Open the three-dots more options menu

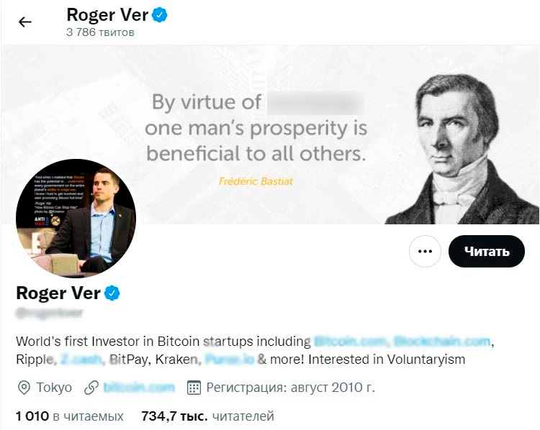(425, 252)
